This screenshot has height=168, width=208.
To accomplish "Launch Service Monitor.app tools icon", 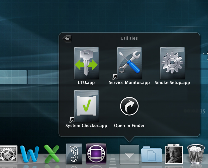I will pos(129,63).
